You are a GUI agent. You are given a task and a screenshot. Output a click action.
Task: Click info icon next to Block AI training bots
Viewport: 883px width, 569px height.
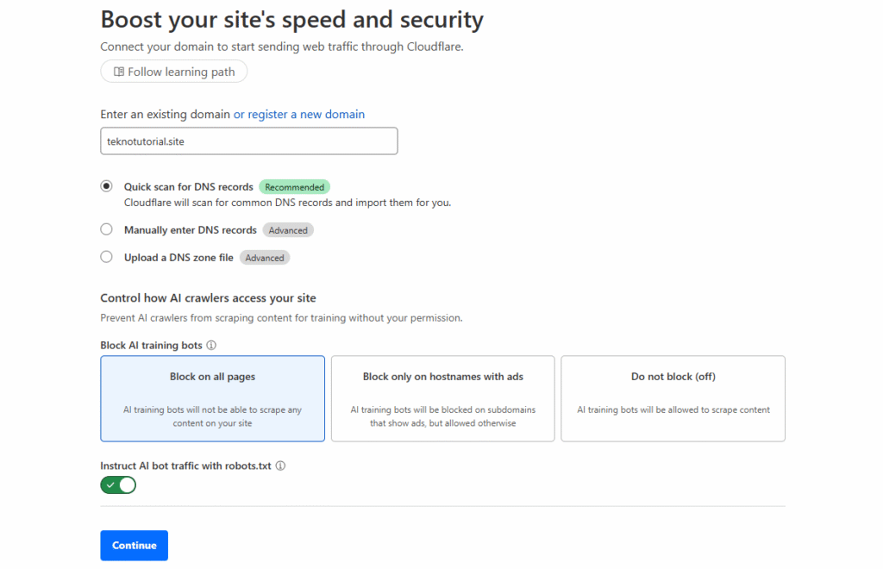click(x=211, y=346)
